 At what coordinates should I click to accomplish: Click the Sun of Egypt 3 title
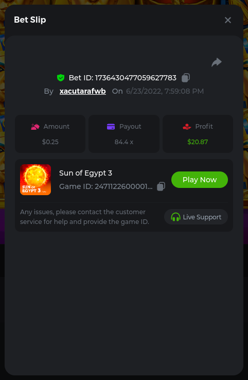click(85, 173)
